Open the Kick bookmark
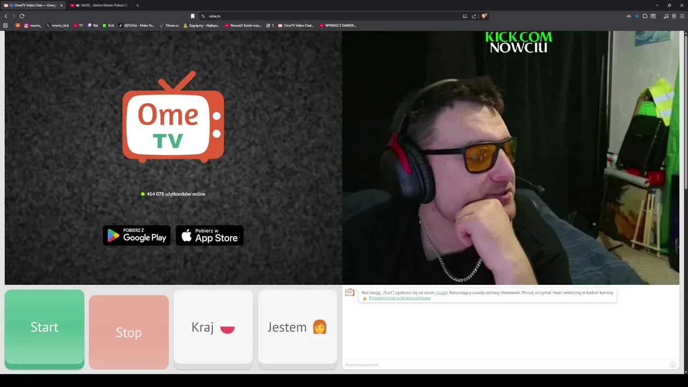Viewport: 688px width, 387px height. [x=109, y=25]
